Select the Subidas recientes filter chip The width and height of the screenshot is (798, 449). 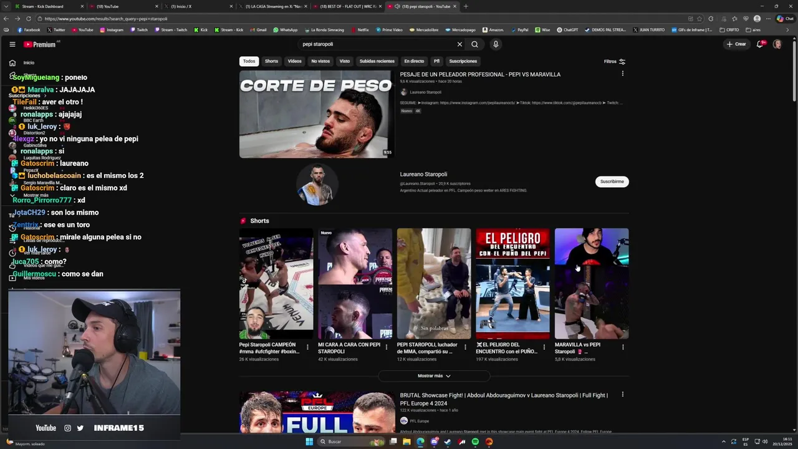pyautogui.click(x=377, y=61)
